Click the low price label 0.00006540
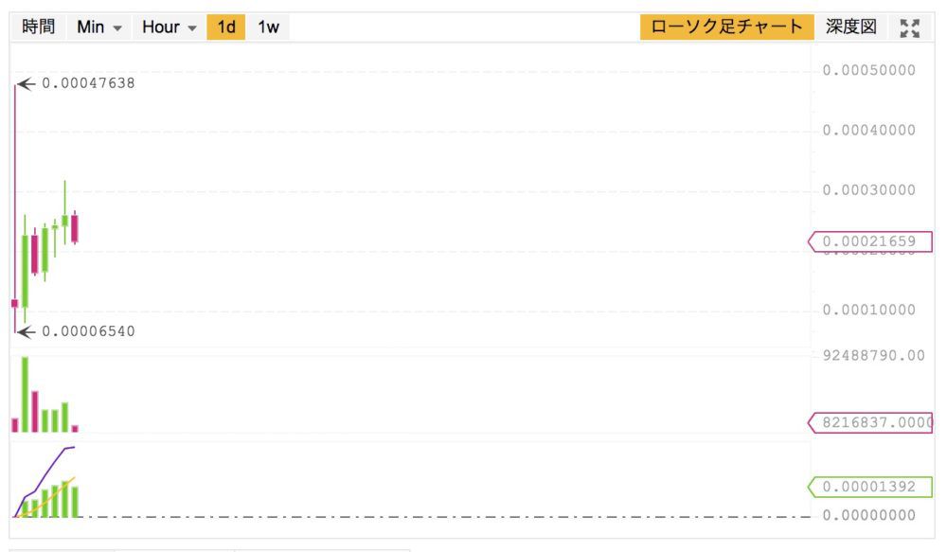 pyautogui.click(x=88, y=331)
